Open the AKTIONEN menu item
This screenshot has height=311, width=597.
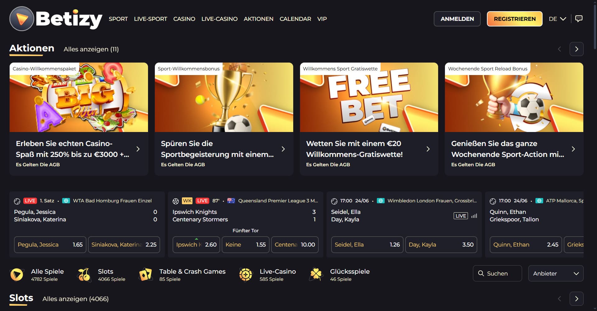point(258,19)
